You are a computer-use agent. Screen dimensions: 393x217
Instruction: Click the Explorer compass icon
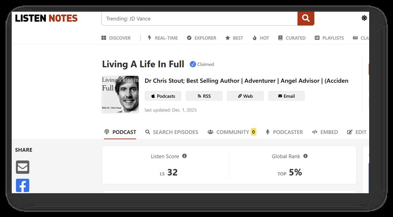(x=189, y=38)
